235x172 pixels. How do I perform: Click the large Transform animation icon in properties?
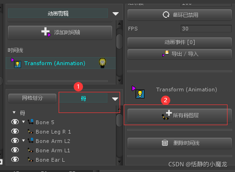[138, 92]
